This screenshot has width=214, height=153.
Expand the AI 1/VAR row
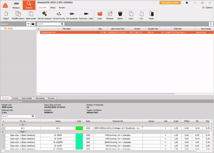click(4, 146)
